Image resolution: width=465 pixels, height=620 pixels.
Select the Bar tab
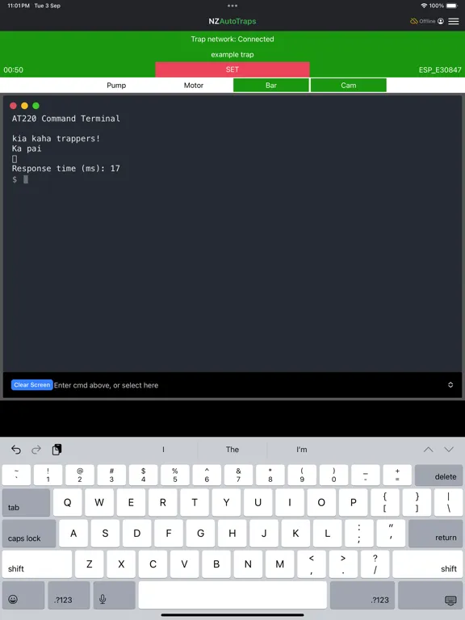coord(271,85)
